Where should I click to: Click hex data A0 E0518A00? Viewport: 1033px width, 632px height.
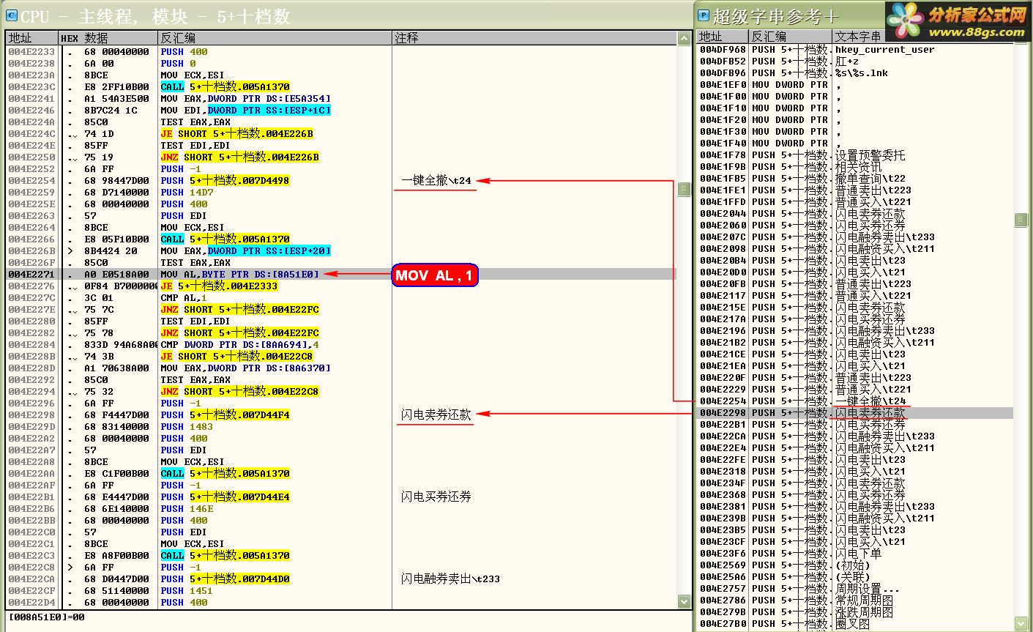coord(116,275)
